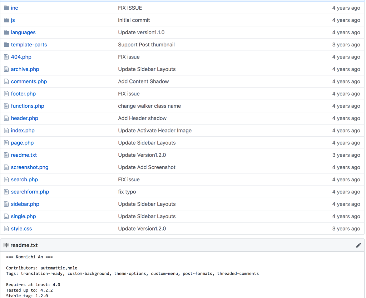Click the book icon in readme.txt header
The width and height of the screenshot is (366, 298).
6,245
